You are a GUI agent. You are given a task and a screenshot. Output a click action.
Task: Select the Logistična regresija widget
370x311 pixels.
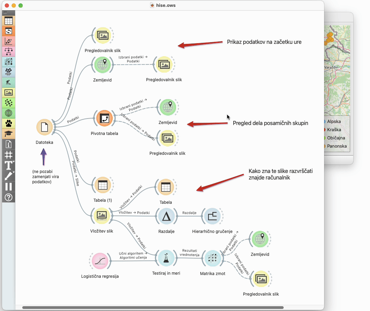(100, 261)
